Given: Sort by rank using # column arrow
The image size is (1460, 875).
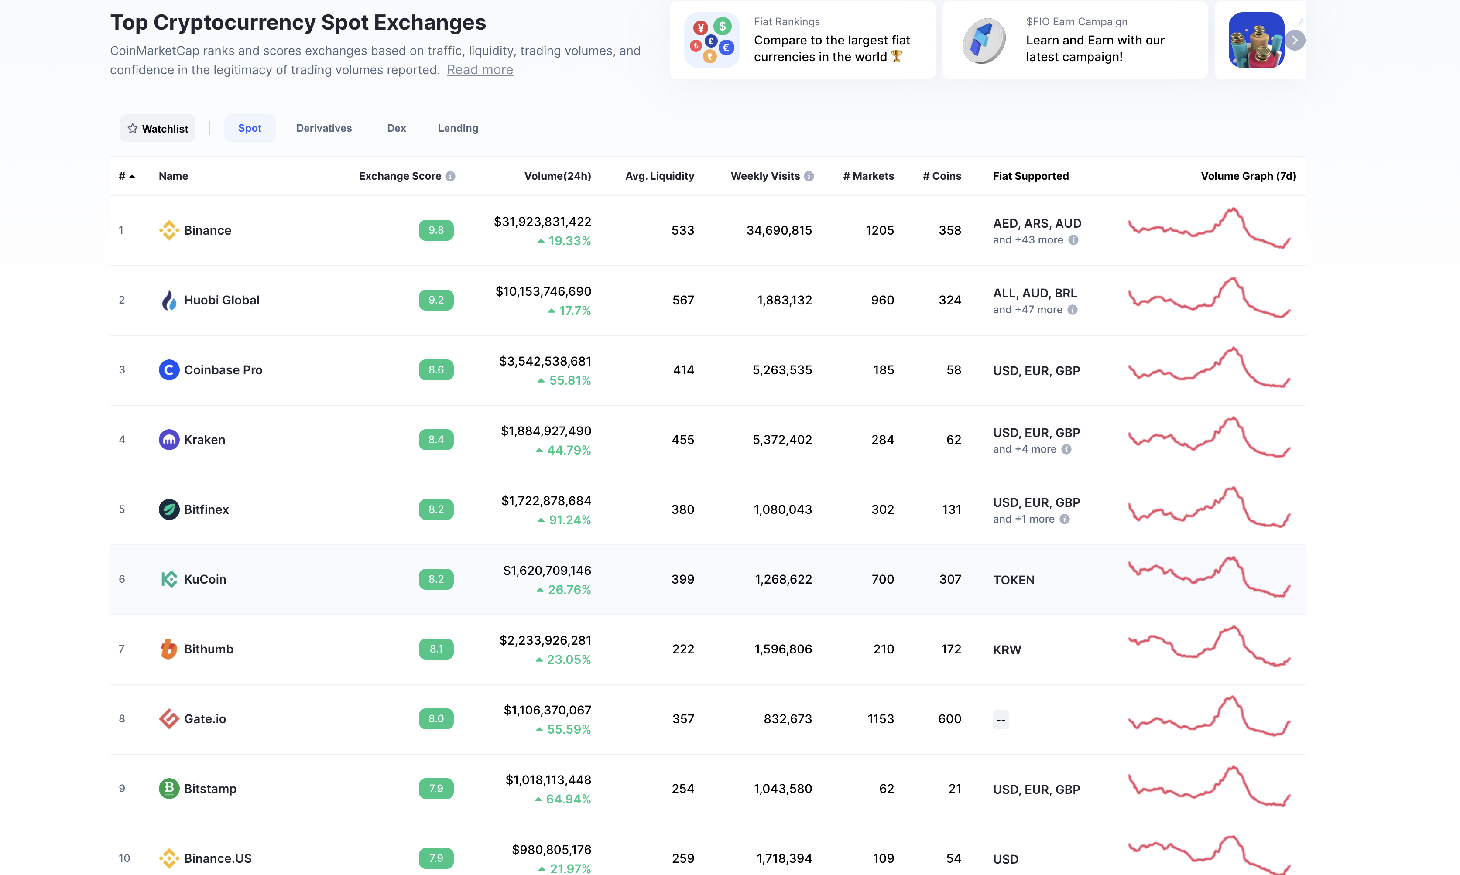Looking at the screenshot, I should coord(132,176).
